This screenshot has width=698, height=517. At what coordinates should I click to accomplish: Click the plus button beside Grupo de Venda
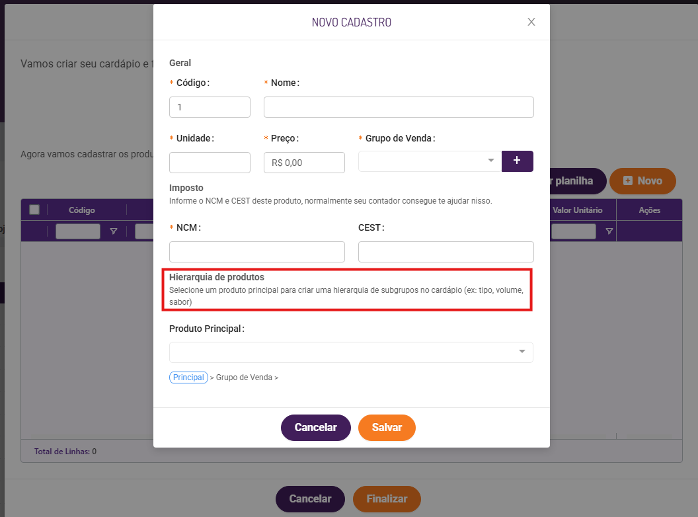pos(517,161)
